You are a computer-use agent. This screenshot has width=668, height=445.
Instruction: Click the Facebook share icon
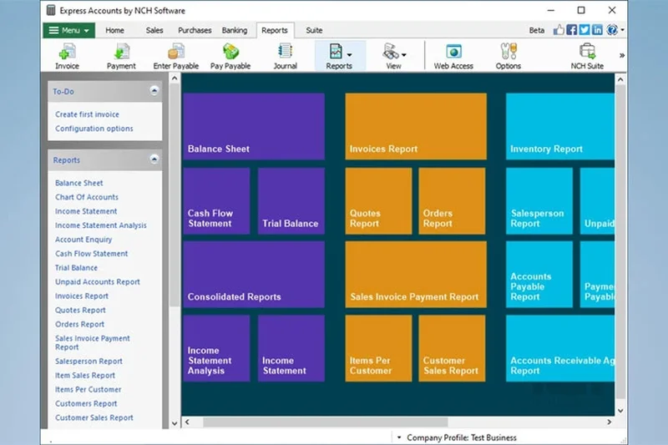coord(572,30)
